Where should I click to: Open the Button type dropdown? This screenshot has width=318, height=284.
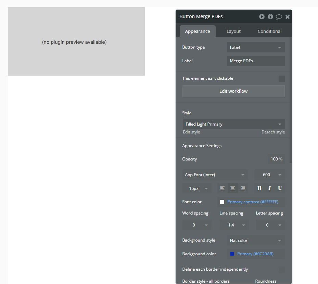pos(256,47)
